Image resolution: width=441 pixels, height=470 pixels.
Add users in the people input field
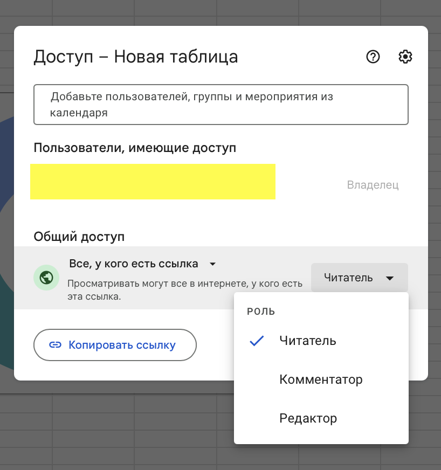[221, 105]
